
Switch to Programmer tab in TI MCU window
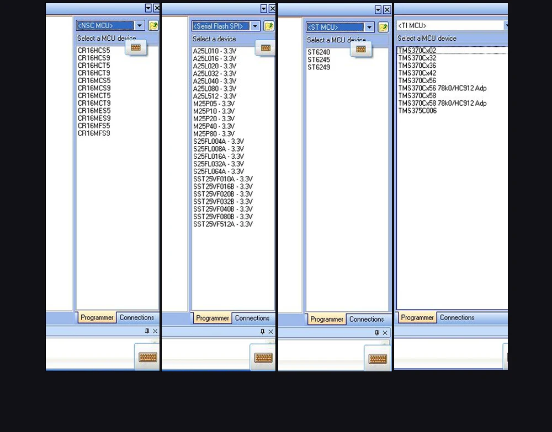coord(417,317)
